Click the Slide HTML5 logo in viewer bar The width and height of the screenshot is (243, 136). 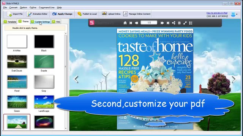click(92, 23)
